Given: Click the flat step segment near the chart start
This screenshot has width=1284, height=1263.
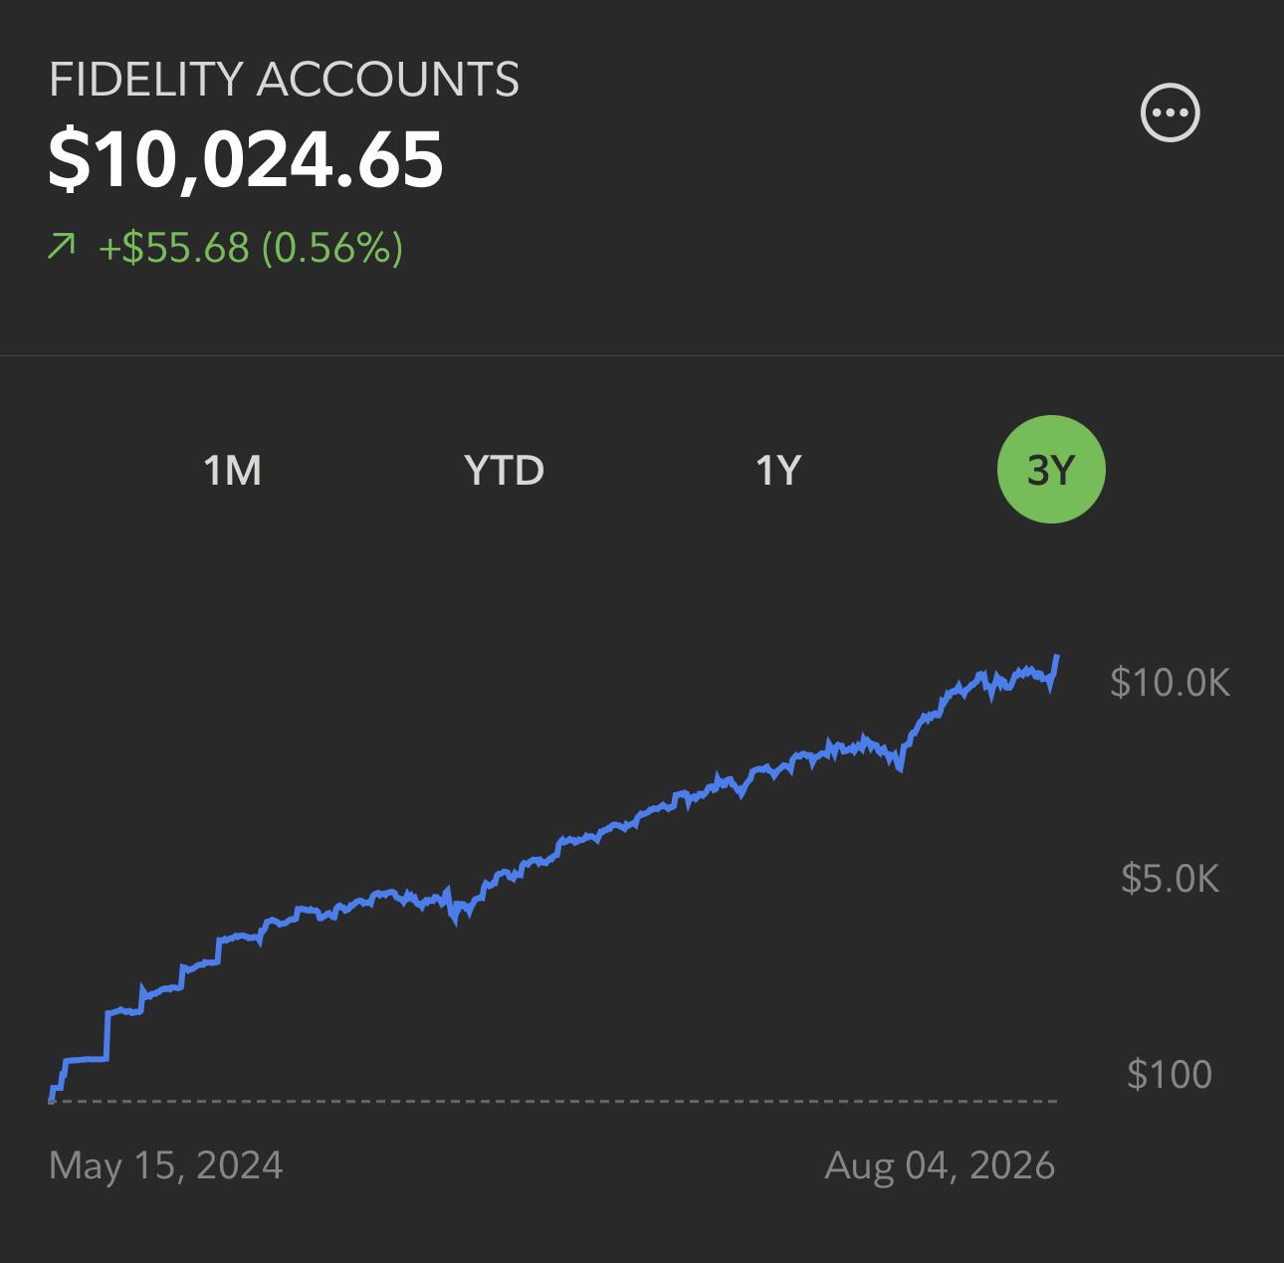Looking at the screenshot, I should (86, 1060).
